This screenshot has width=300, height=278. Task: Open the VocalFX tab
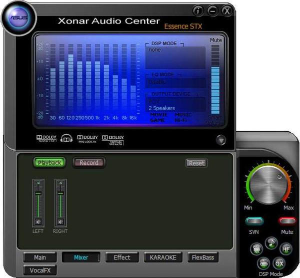tap(40, 270)
